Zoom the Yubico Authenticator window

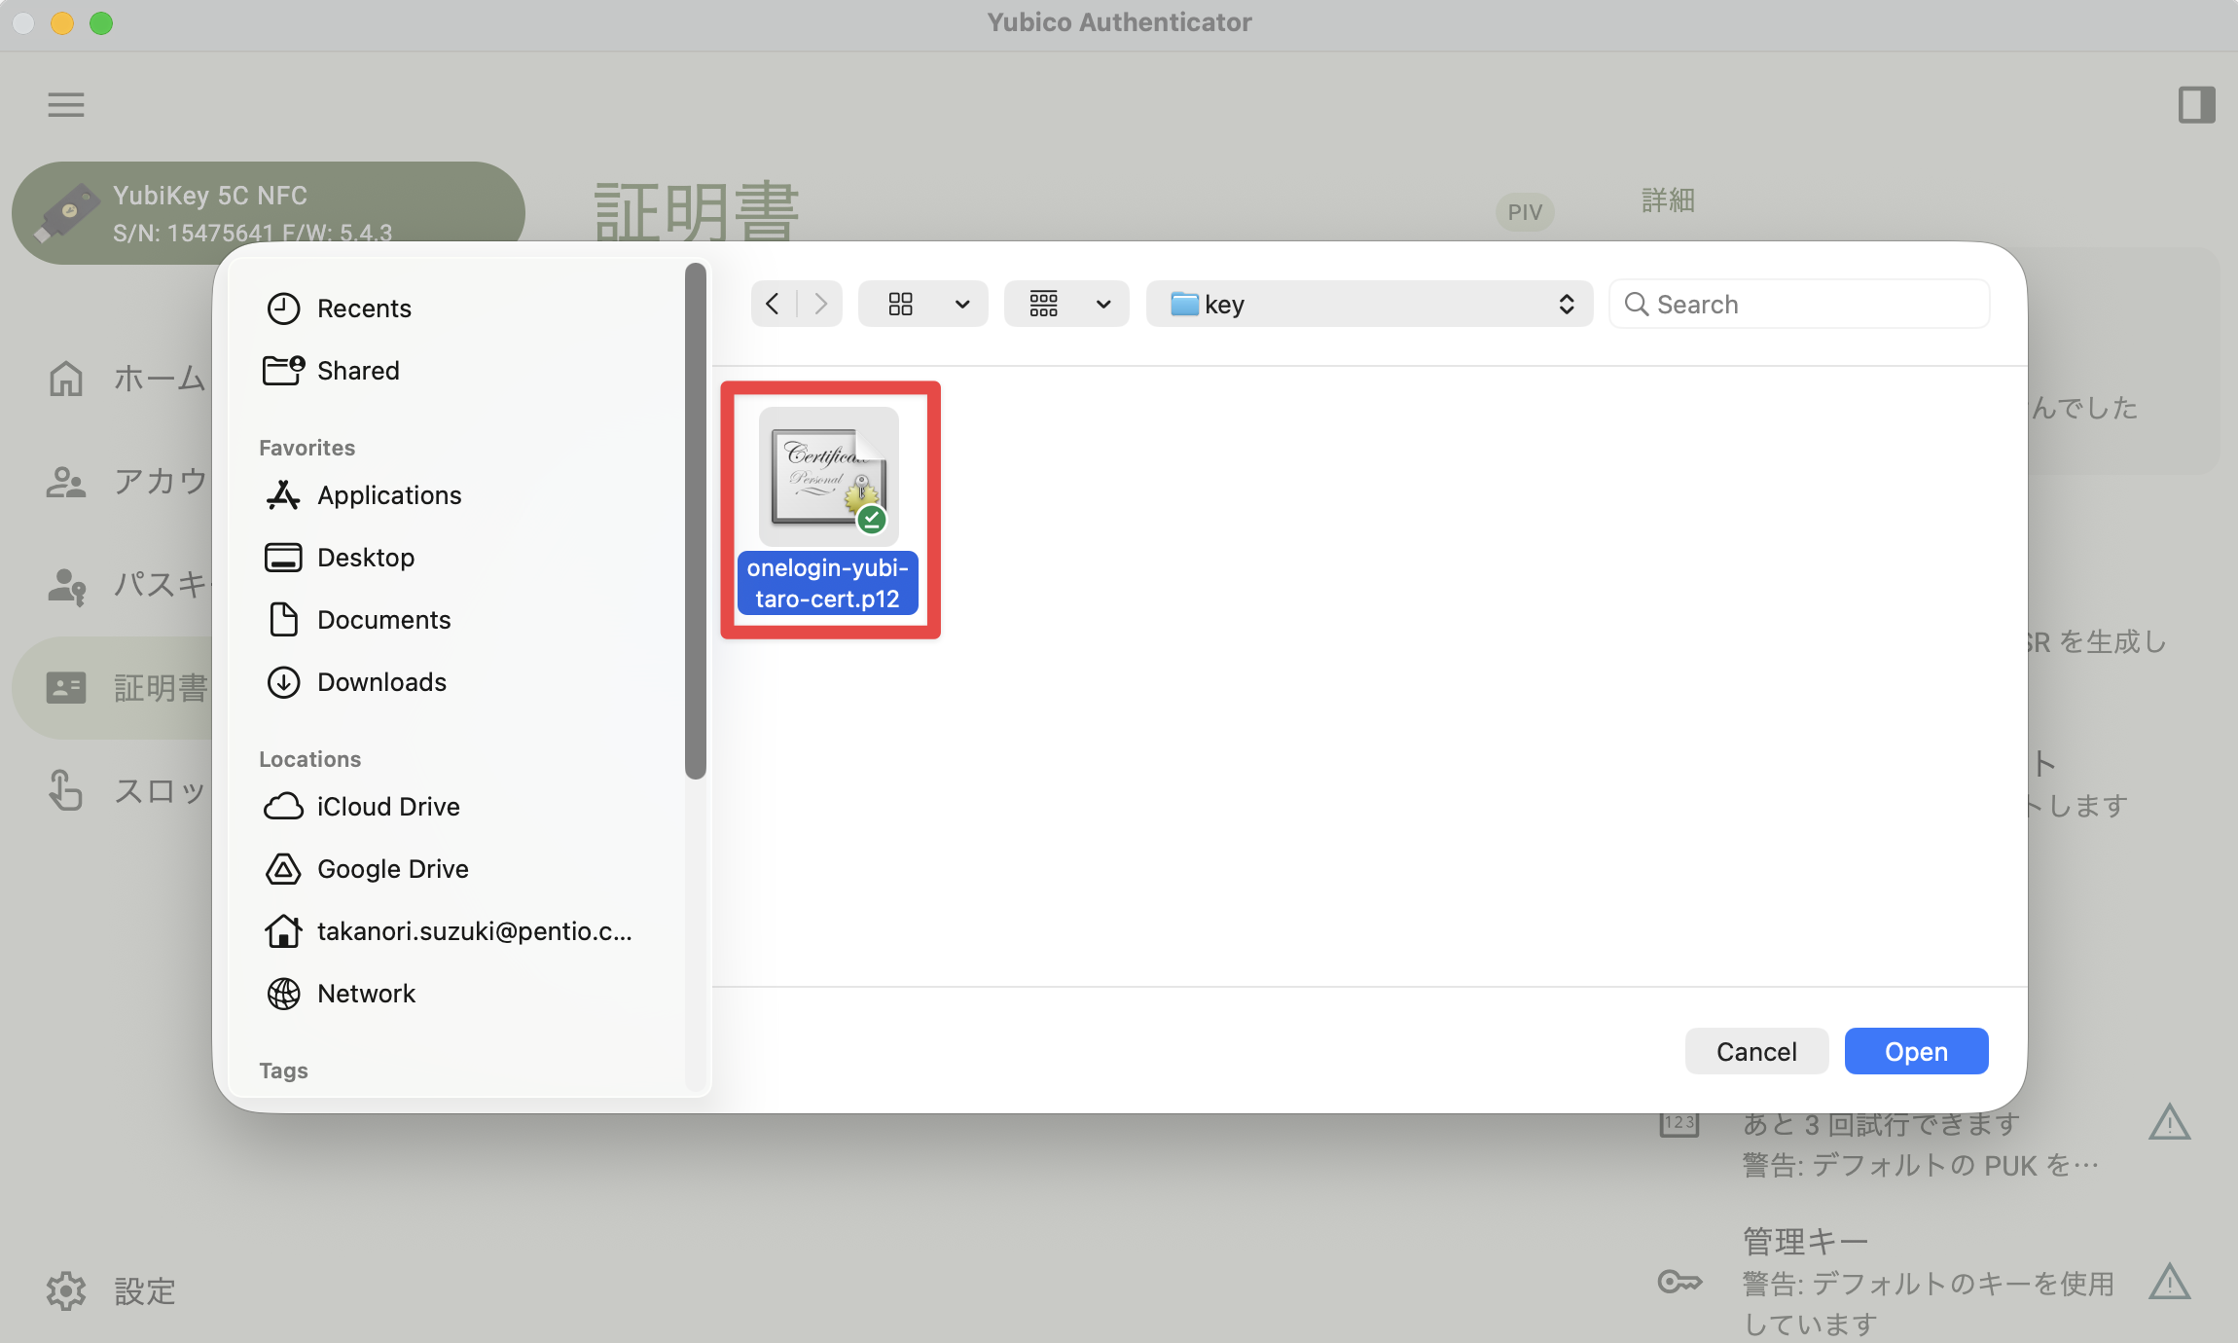(x=101, y=23)
